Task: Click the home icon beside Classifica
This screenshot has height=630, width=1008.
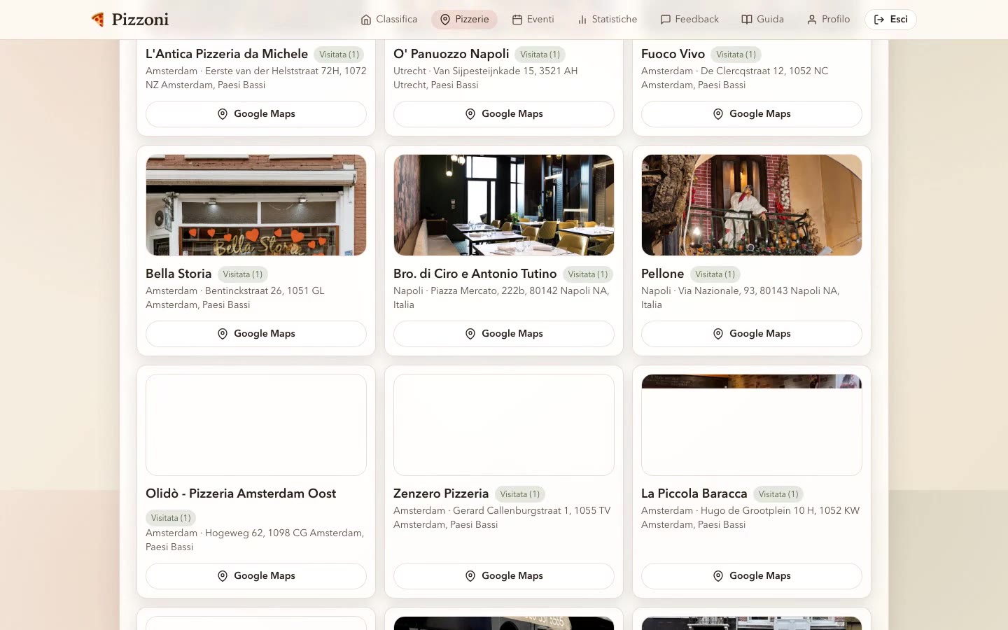Action: point(366,20)
